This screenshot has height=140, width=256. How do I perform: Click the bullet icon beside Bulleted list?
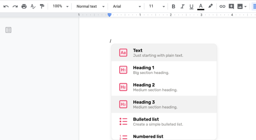[x=123, y=122]
